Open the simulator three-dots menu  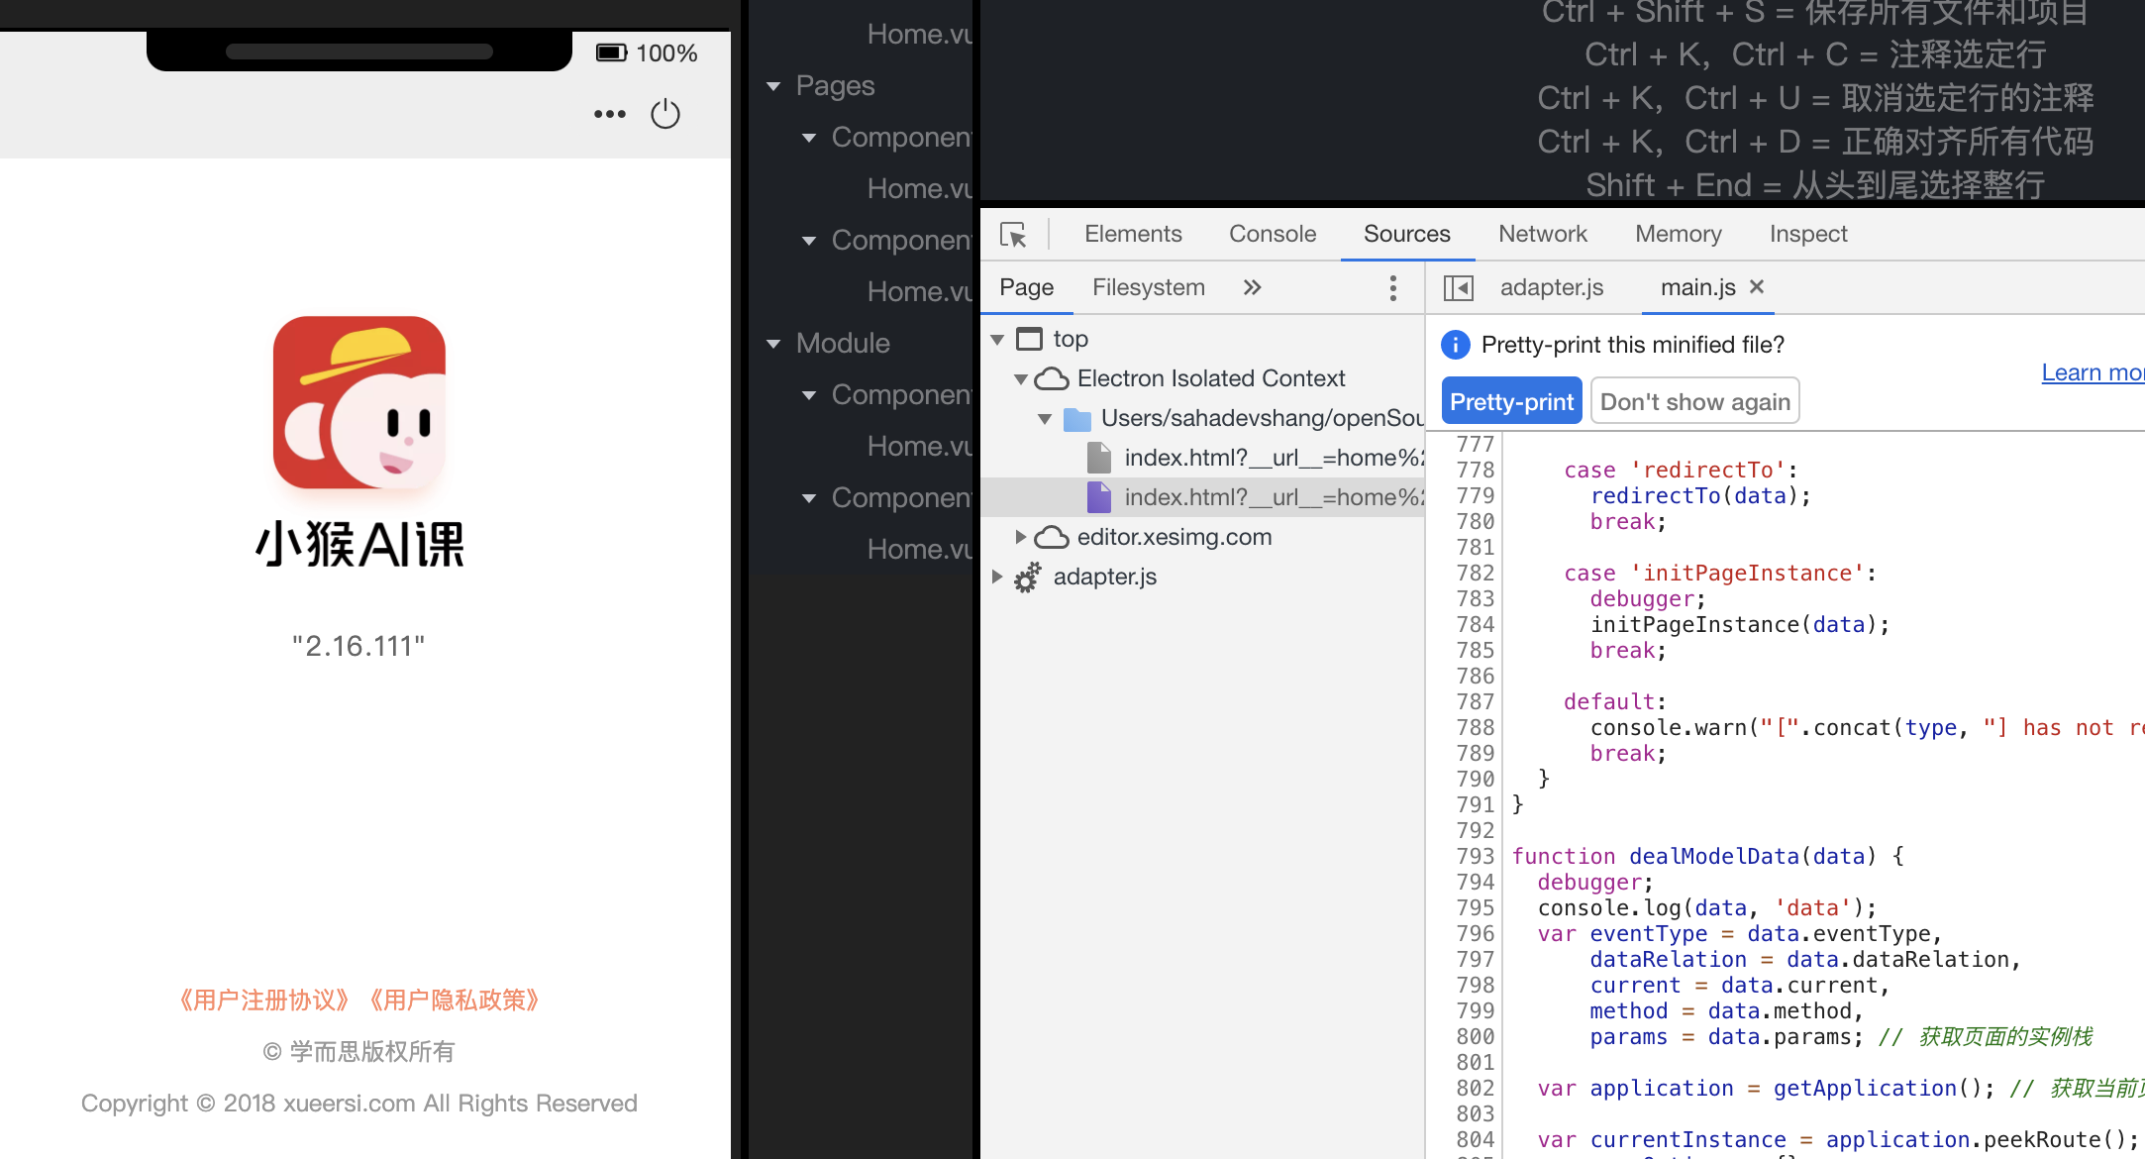click(x=609, y=114)
